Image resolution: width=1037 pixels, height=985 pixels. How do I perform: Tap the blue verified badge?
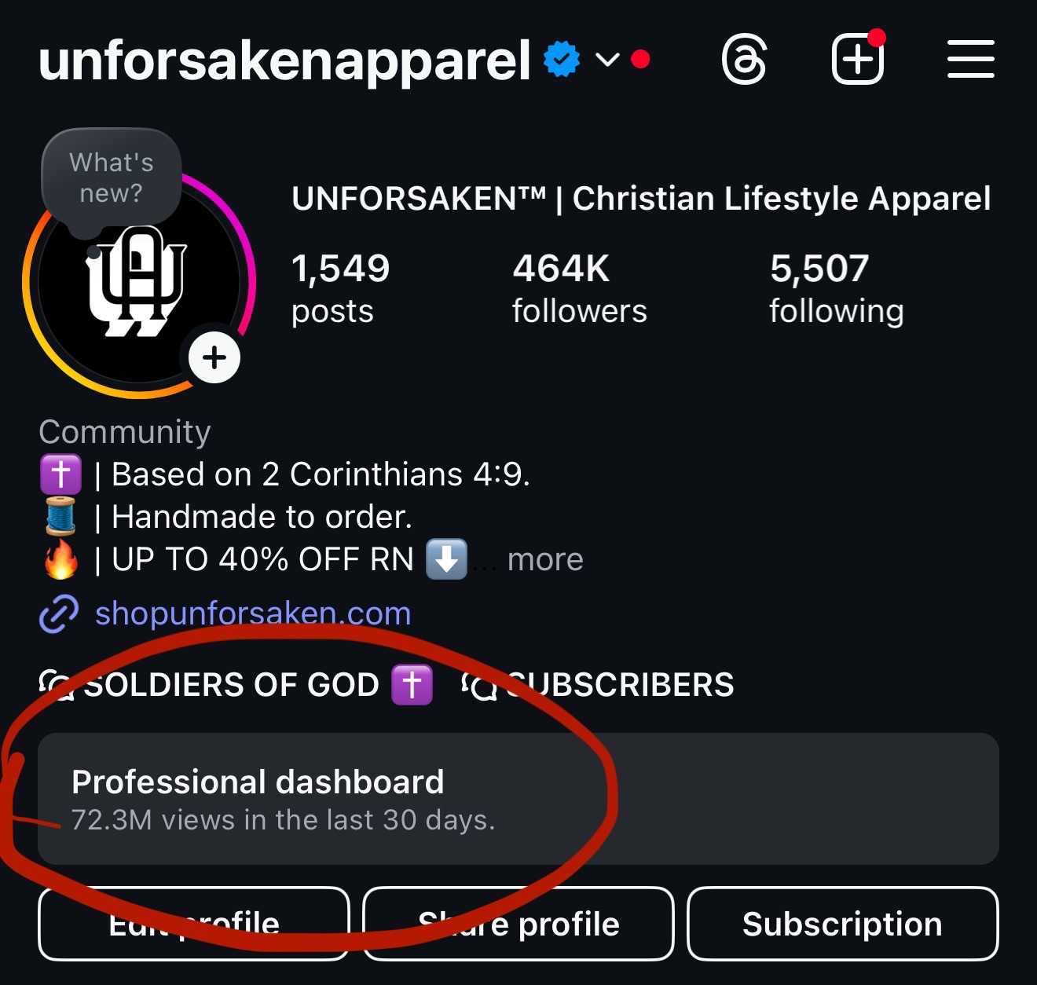[x=562, y=60]
